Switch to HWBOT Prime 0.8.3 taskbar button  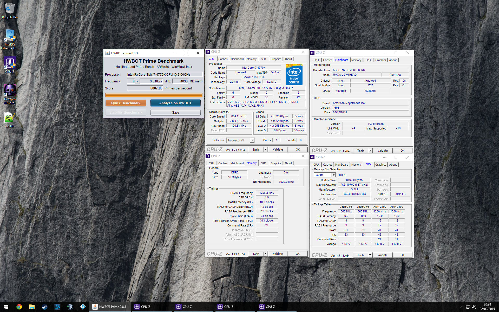(x=110, y=307)
